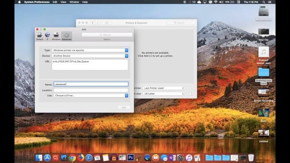Click battery status in menu bar
The width and height of the screenshot is (290, 163).
pos(230,2)
